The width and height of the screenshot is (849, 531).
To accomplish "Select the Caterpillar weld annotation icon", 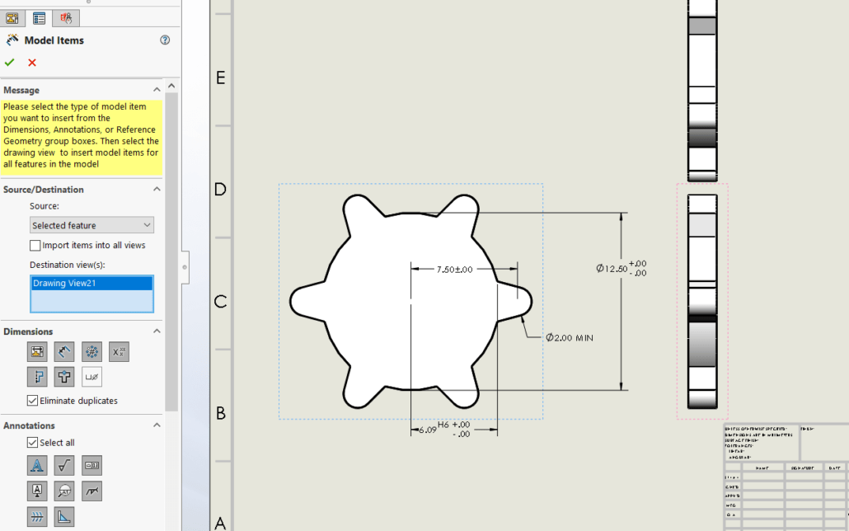I will 37,516.
